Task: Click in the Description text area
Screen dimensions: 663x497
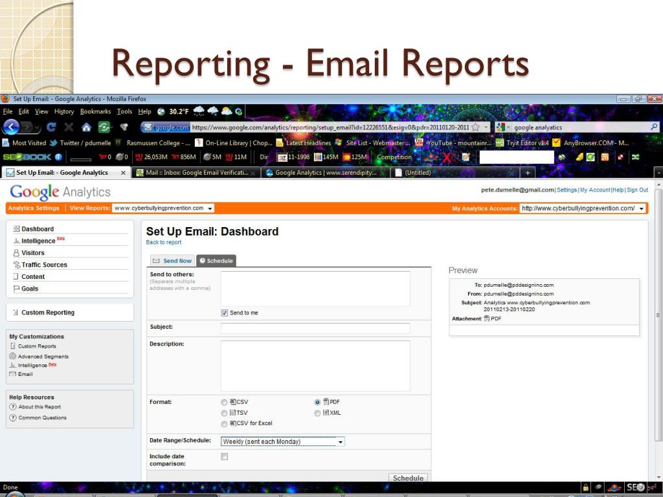Action: point(315,366)
